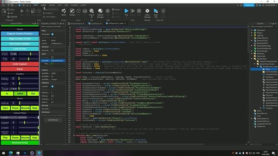Open the Play dropdown arrow
The image size is (278, 156).
click(x=126, y=17)
